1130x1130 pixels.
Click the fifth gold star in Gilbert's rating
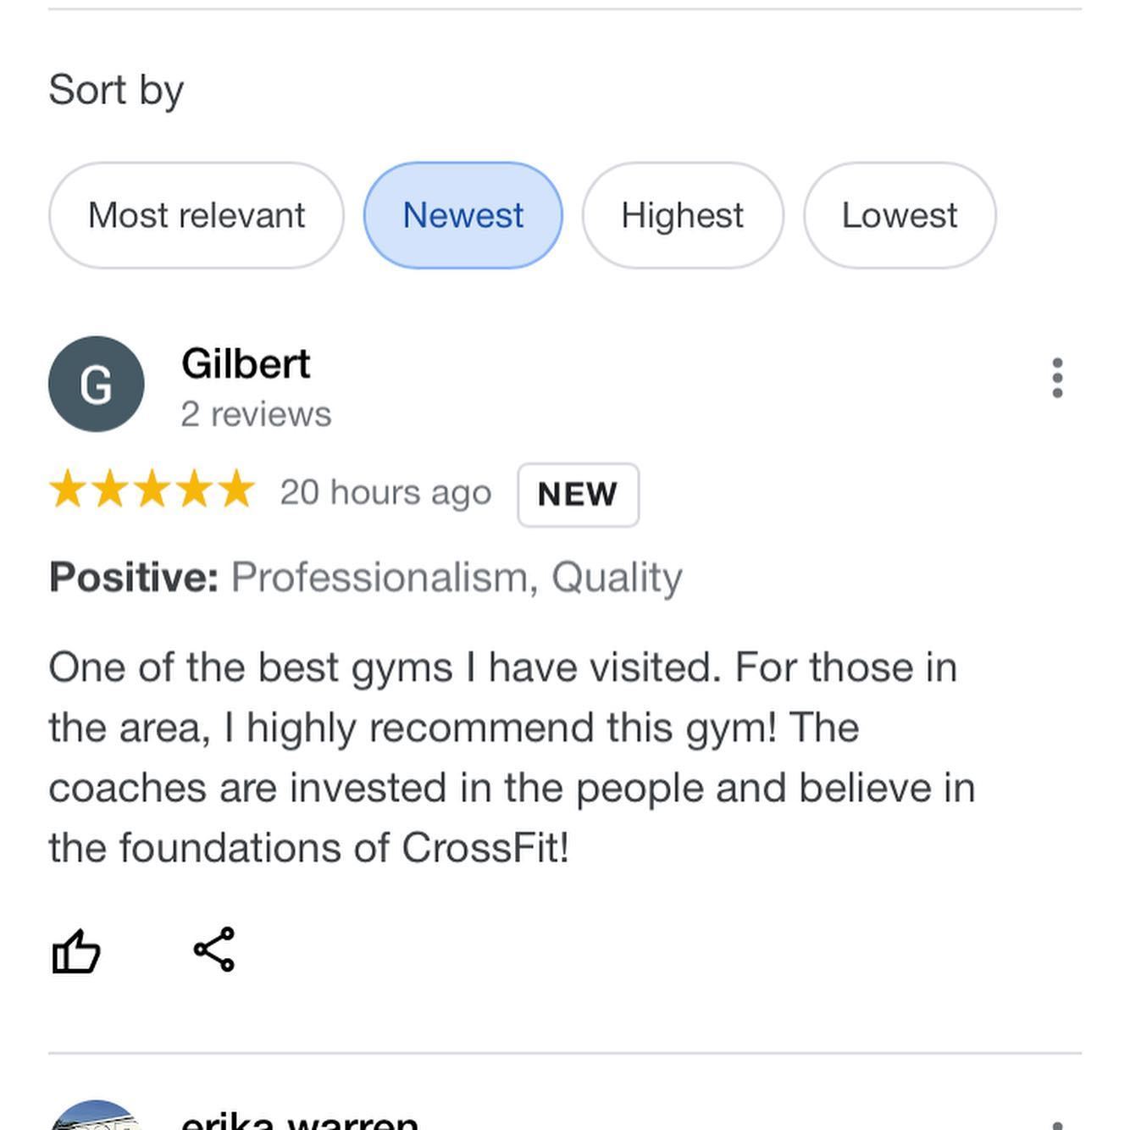click(236, 490)
